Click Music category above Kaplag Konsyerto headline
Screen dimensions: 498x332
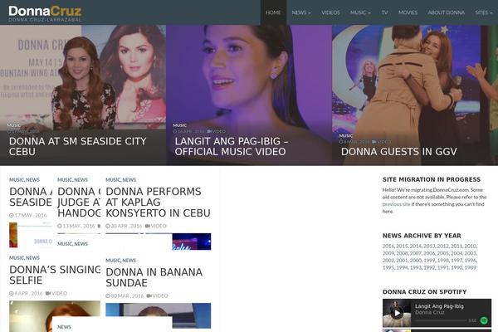click(113, 180)
